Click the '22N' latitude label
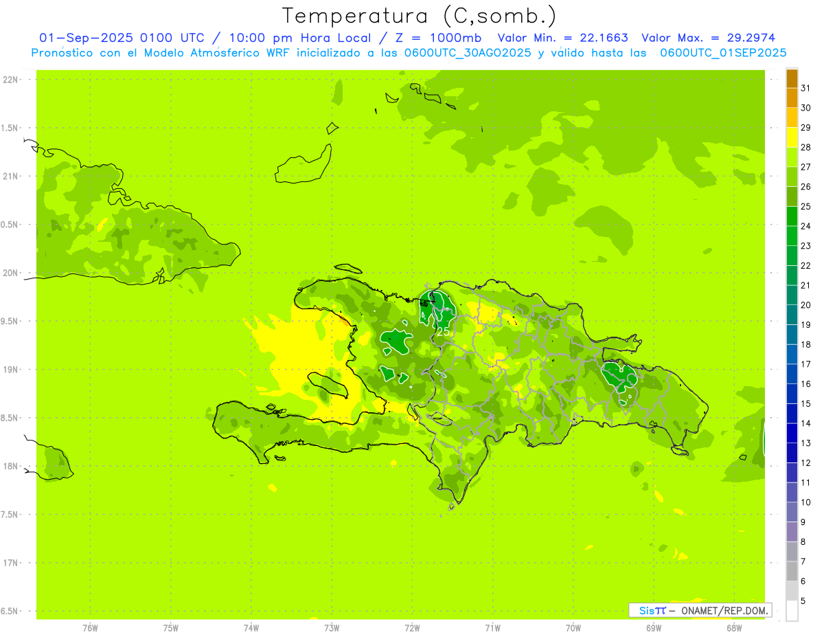The image size is (824, 637). (10, 80)
